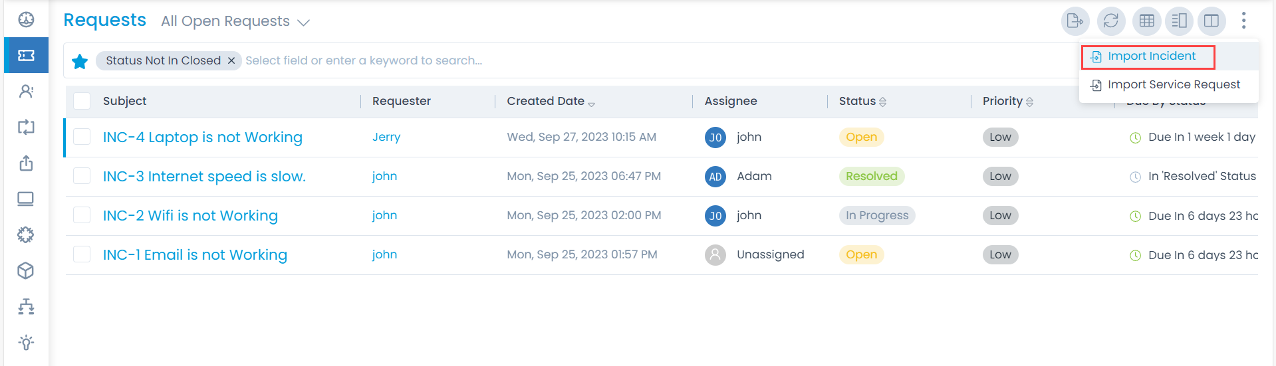Click the refresh list icon
This screenshot has width=1276, height=366.
click(x=1110, y=21)
